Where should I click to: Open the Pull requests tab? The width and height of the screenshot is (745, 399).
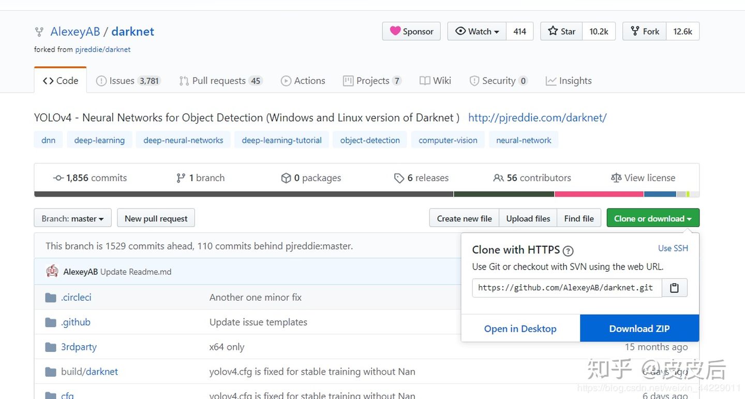(x=220, y=81)
